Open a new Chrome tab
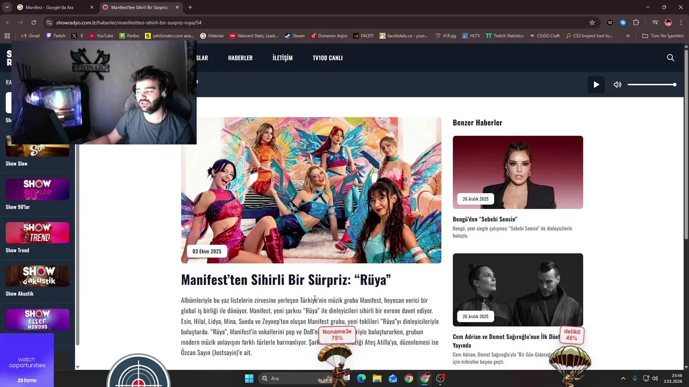 [x=190, y=8]
